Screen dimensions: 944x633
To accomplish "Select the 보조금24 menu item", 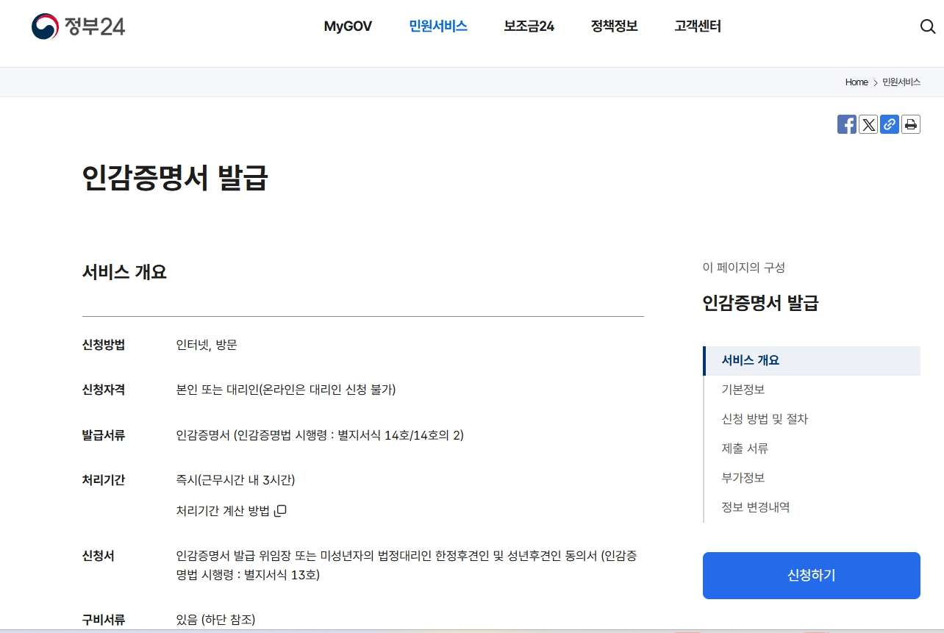I will tap(529, 26).
